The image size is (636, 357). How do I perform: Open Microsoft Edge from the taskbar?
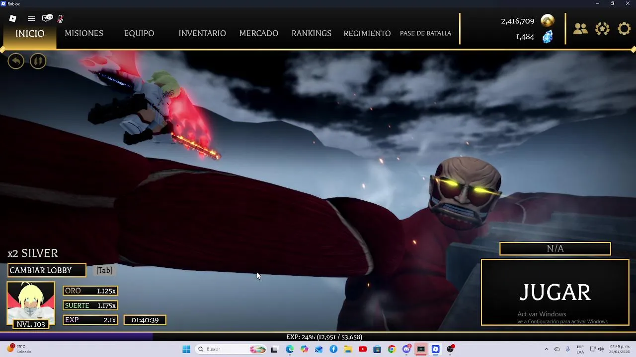(290, 349)
